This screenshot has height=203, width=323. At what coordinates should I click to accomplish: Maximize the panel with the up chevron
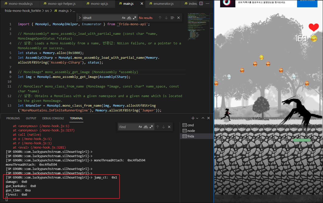pos(202,118)
